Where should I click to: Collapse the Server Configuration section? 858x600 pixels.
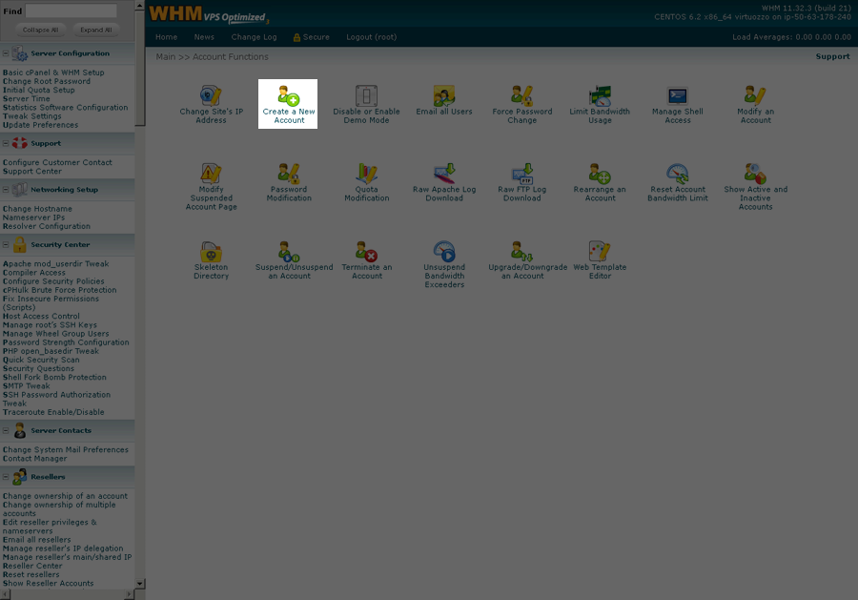[x=6, y=53]
